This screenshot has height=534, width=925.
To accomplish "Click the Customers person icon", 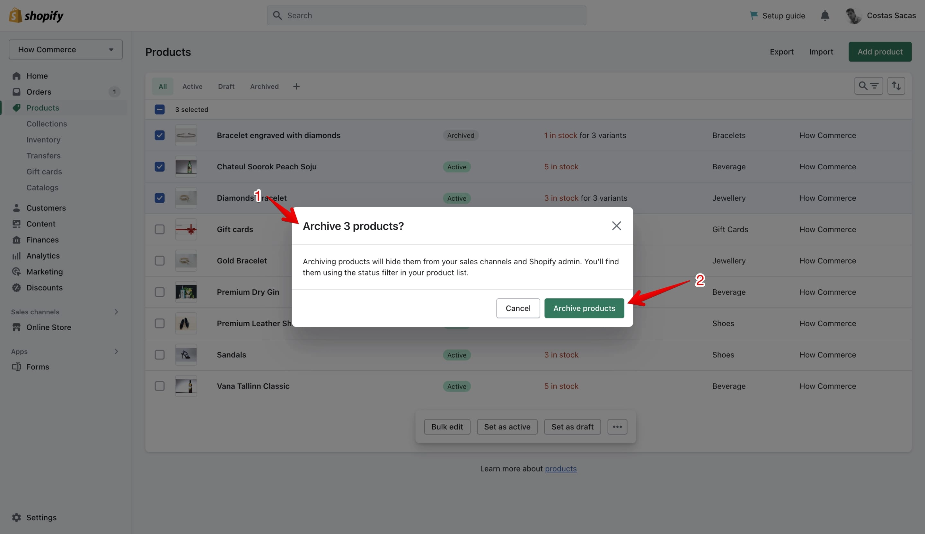I will (16, 208).
